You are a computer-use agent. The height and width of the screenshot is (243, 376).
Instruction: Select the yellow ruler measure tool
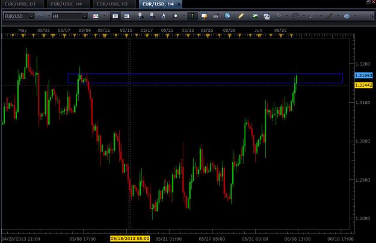[x=241, y=16]
